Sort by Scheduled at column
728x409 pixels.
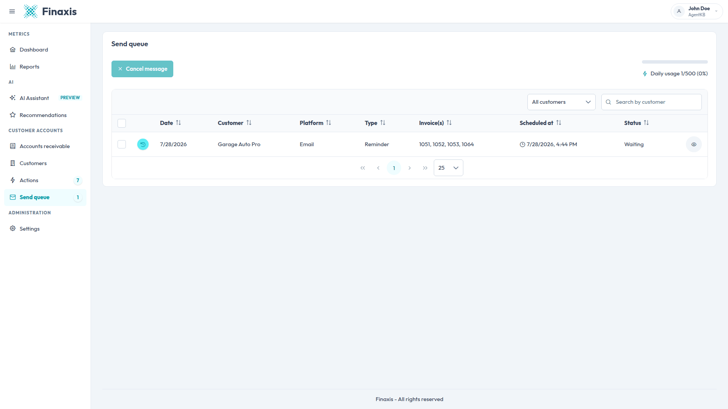point(540,123)
